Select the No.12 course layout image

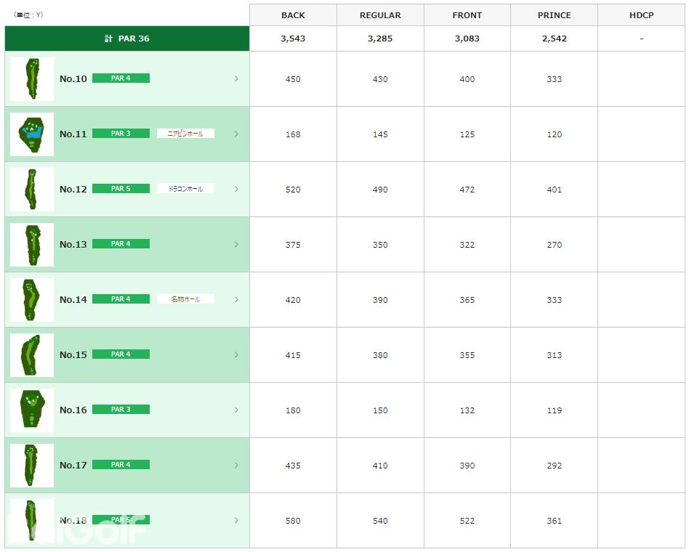pyautogui.click(x=32, y=189)
